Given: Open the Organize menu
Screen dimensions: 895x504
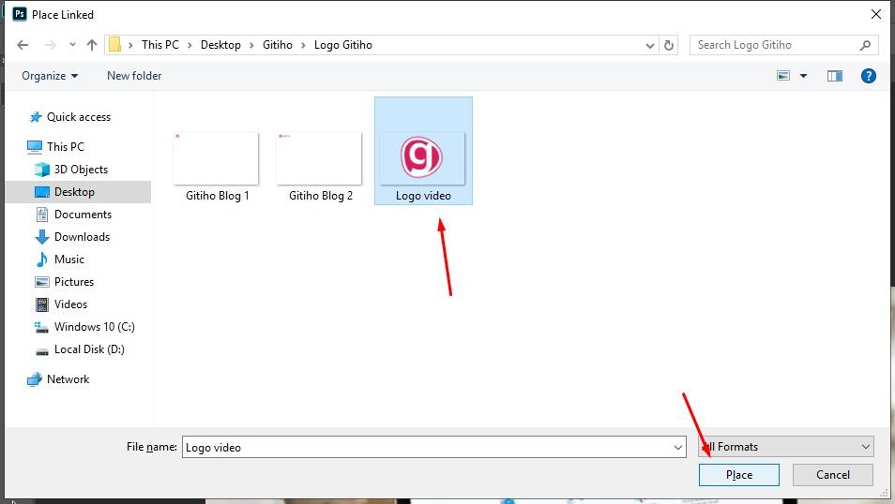Looking at the screenshot, I should coord(50,76).
